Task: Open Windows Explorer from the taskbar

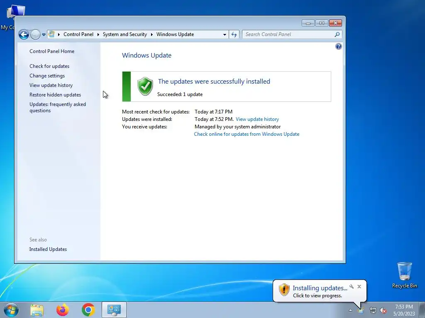Action: [37, 310]
